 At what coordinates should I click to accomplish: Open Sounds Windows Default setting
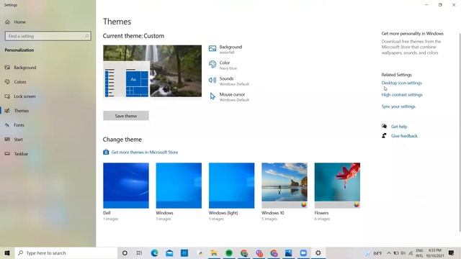pyautogui.click(x=234, y=81)
